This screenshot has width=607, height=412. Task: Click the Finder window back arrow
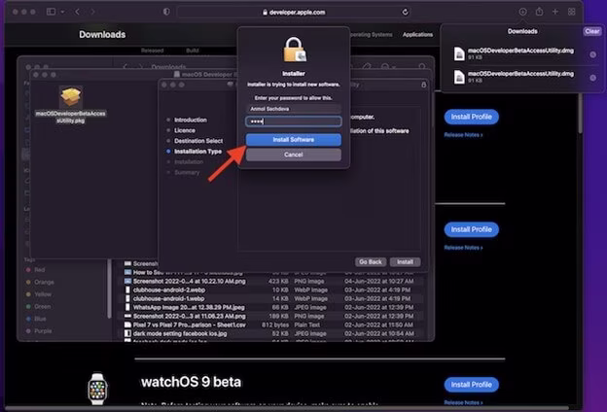coord(125,67)
